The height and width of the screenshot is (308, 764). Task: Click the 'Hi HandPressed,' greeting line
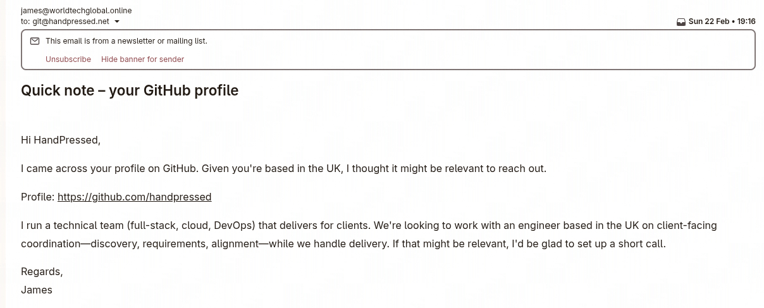pos(61,140)
